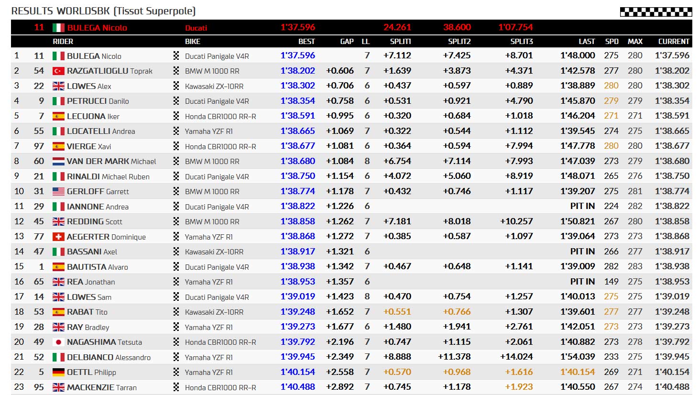Click the checkered flag icon in VIERGE's row
The height and width of the screenshot is (395, 699).
[x=176, y=146]
